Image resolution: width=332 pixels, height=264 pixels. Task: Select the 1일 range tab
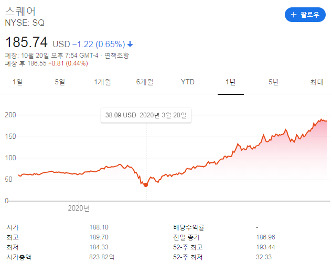[x=18, y=82]
